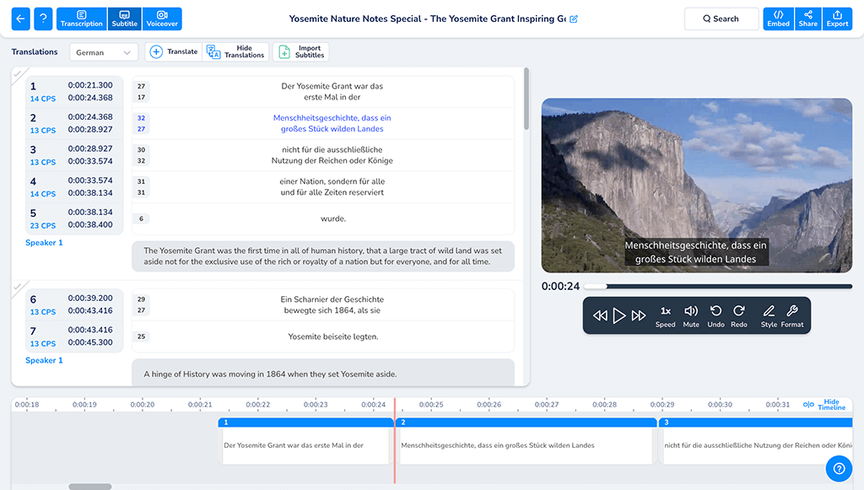Click start time 0:00:33.574 of segment 4
864x490 pixels.
coord(90,180)
